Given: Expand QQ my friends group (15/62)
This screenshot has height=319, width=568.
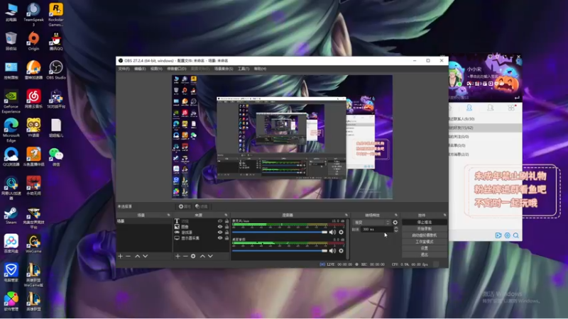Looking at the screenshot, I should 486,128.
